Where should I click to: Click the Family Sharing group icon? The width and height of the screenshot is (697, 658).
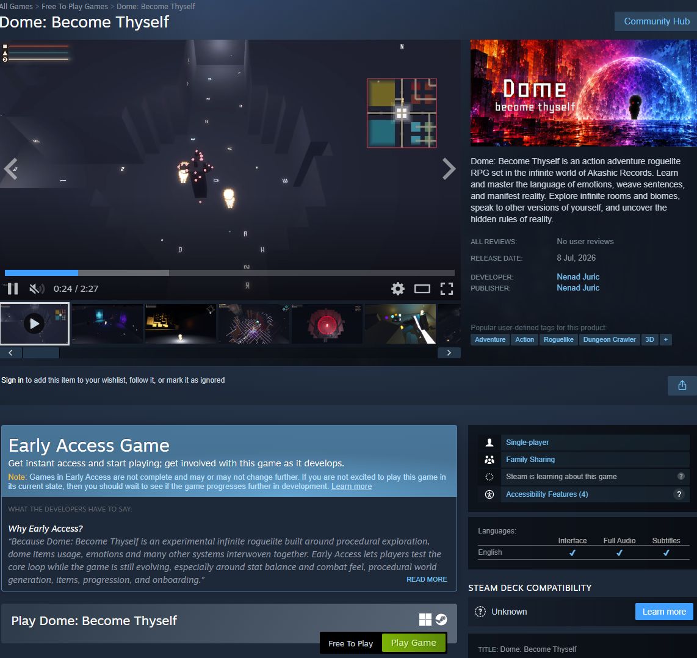click(489, 459)
